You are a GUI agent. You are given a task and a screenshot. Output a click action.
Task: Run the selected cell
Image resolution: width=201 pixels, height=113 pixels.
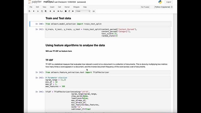tap(60, 11)
